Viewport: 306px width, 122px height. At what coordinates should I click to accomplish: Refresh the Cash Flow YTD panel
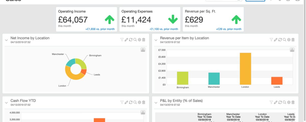coord(131,102)
